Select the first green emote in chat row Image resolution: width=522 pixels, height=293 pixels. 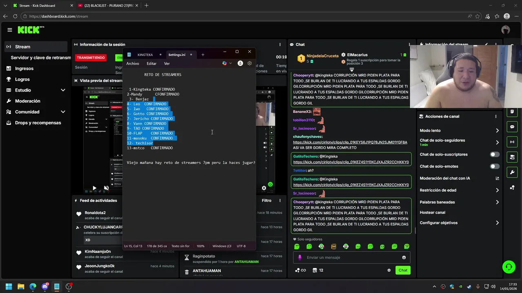coord(297,246)
